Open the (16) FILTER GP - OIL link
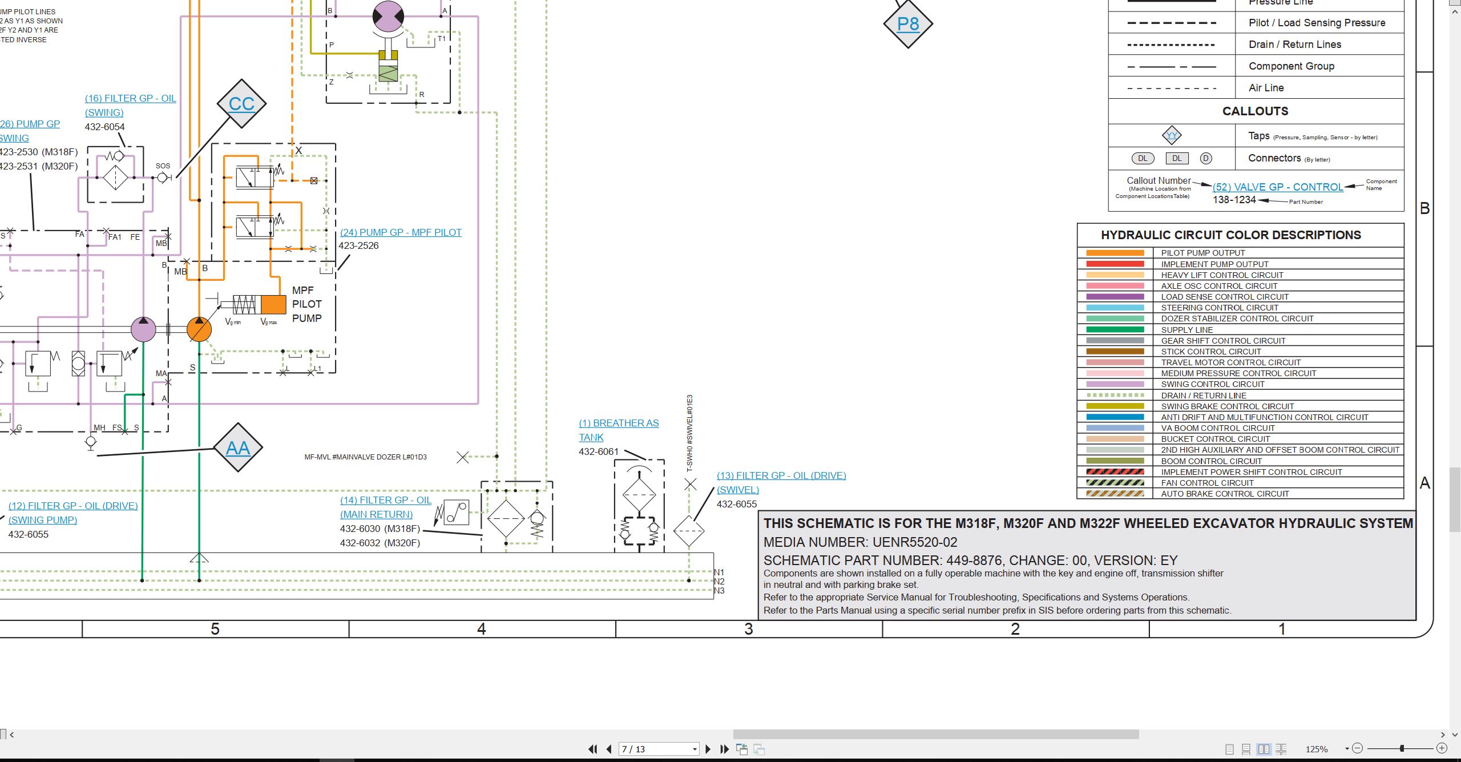 (x=130, y=98)
